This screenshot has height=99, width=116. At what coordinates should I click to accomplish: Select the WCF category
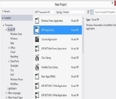click(x=12, y=75)
